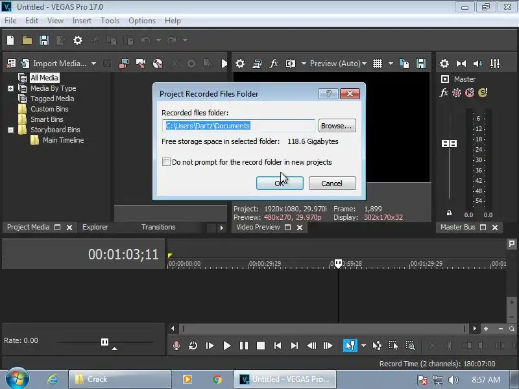Image resolution: width=519 pixels, height=389 pixels.
Task: Expand Media By Type tree node
Action: (10, 88)
